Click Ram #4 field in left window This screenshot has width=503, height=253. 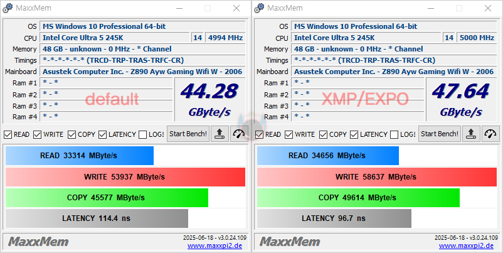point(106,116)
